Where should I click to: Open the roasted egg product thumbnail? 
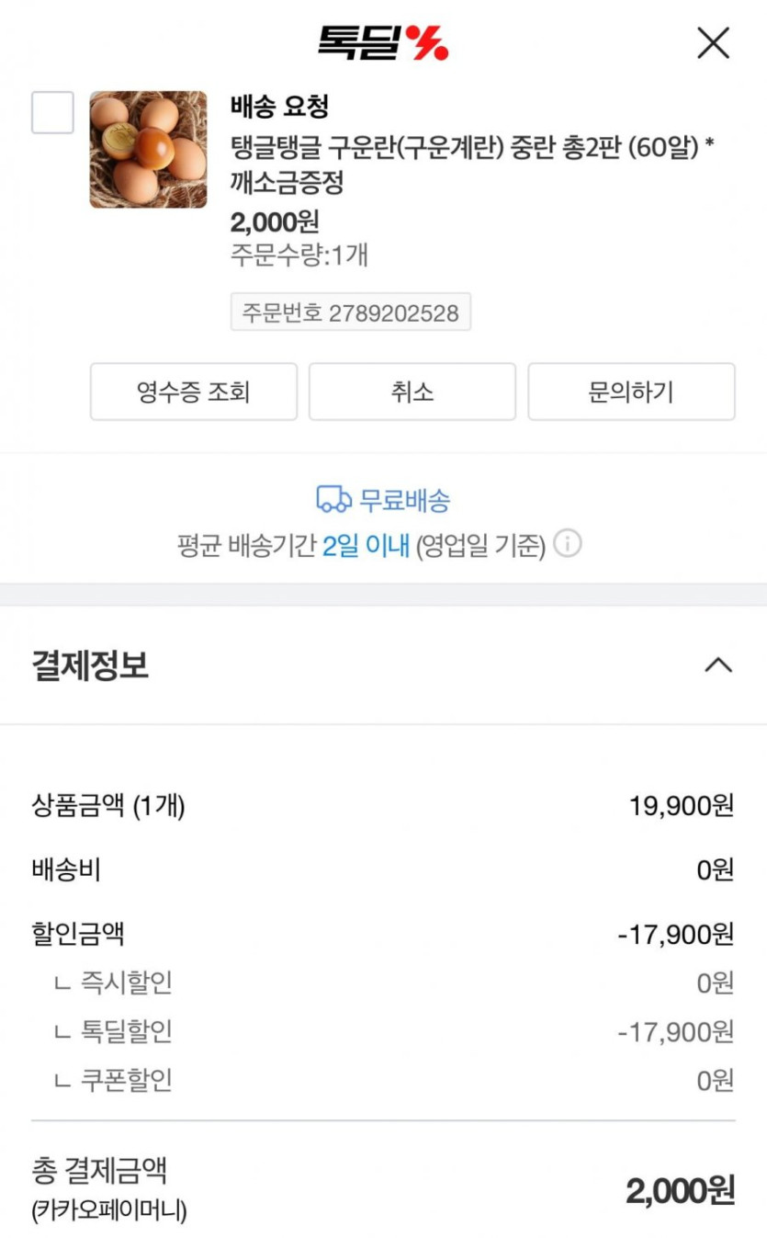tap(148, 149)
